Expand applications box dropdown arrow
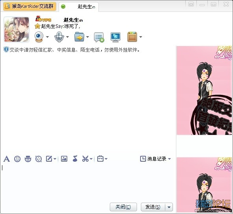The height and width of the screenshot is (214, 233). point(141,37)
